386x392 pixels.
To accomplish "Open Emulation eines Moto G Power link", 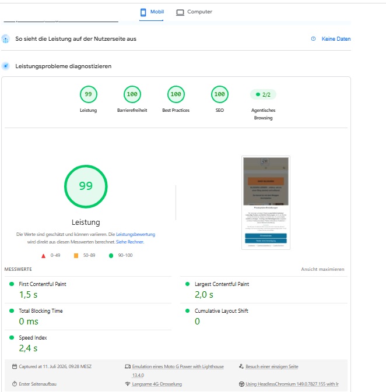I will [178, 371].
